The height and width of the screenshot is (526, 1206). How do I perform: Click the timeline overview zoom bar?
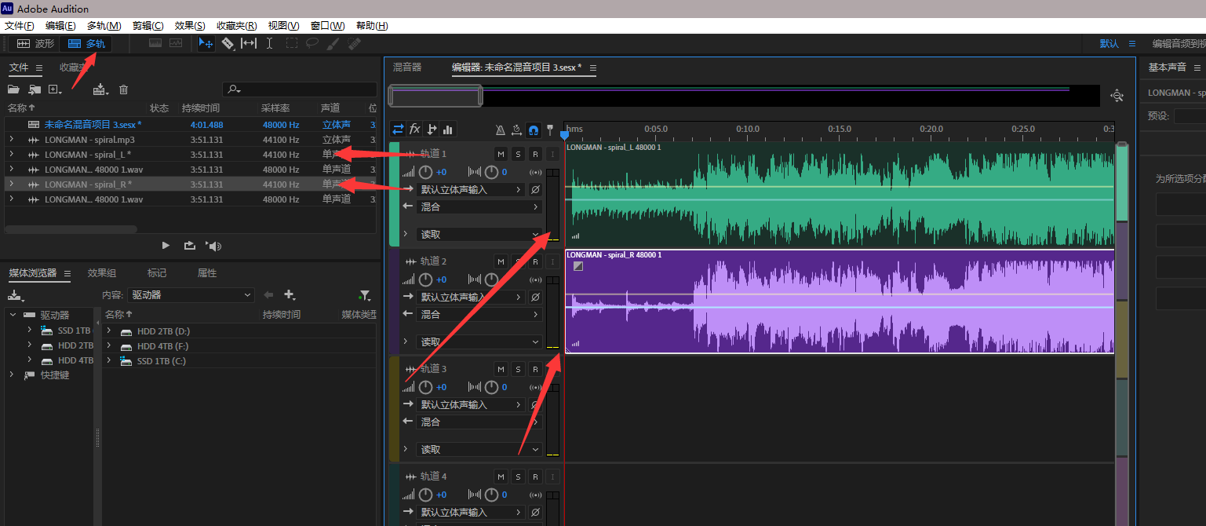coord(435,96)
